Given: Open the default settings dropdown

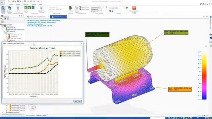Looking at the screenshot, I should tap(117, 8).
